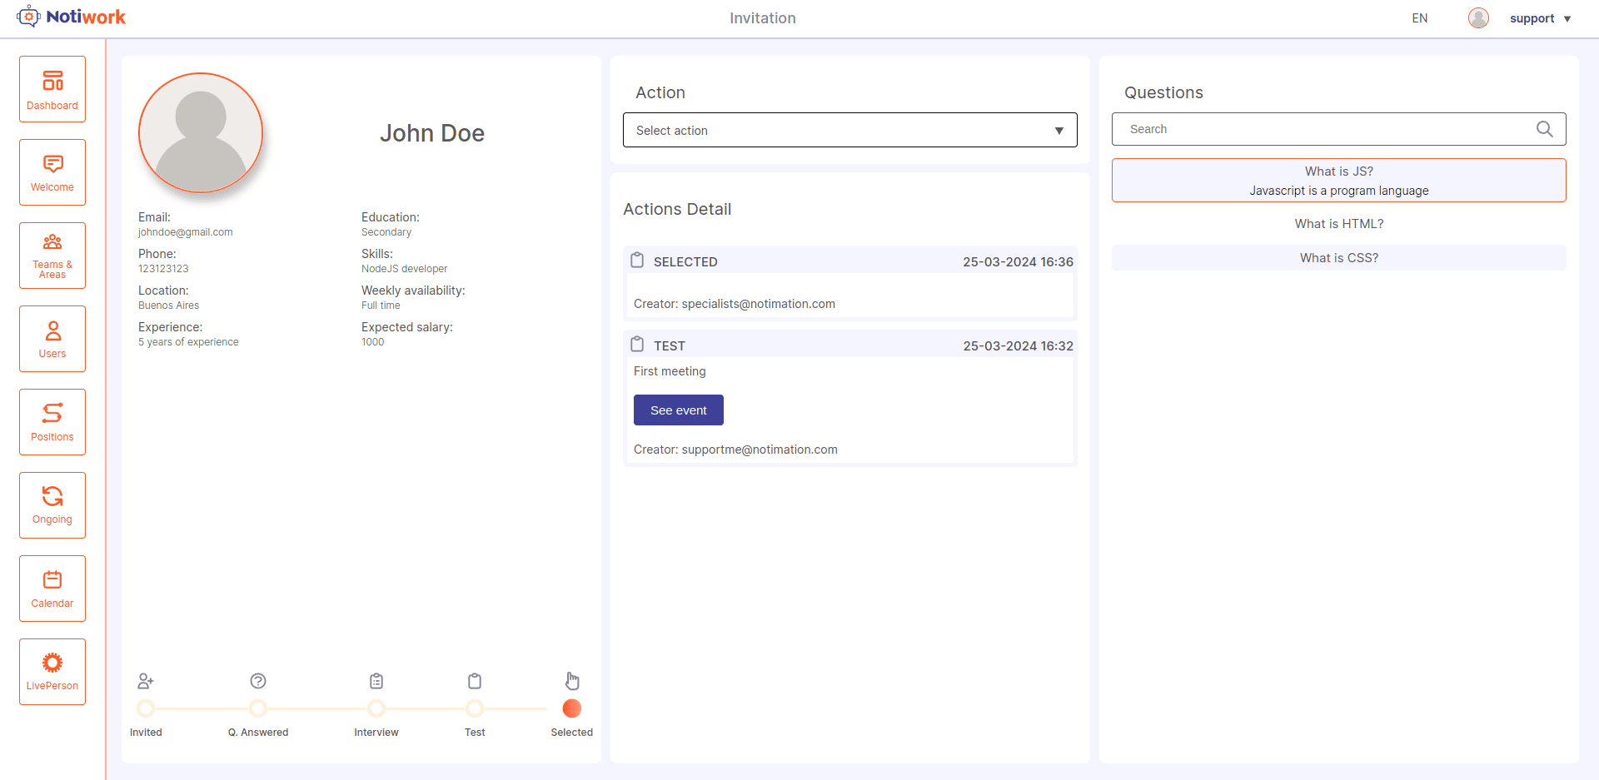Open the Users sidebar item
Image resolution: width=1599 pixels, height=780 pixels.
point(52,339)
